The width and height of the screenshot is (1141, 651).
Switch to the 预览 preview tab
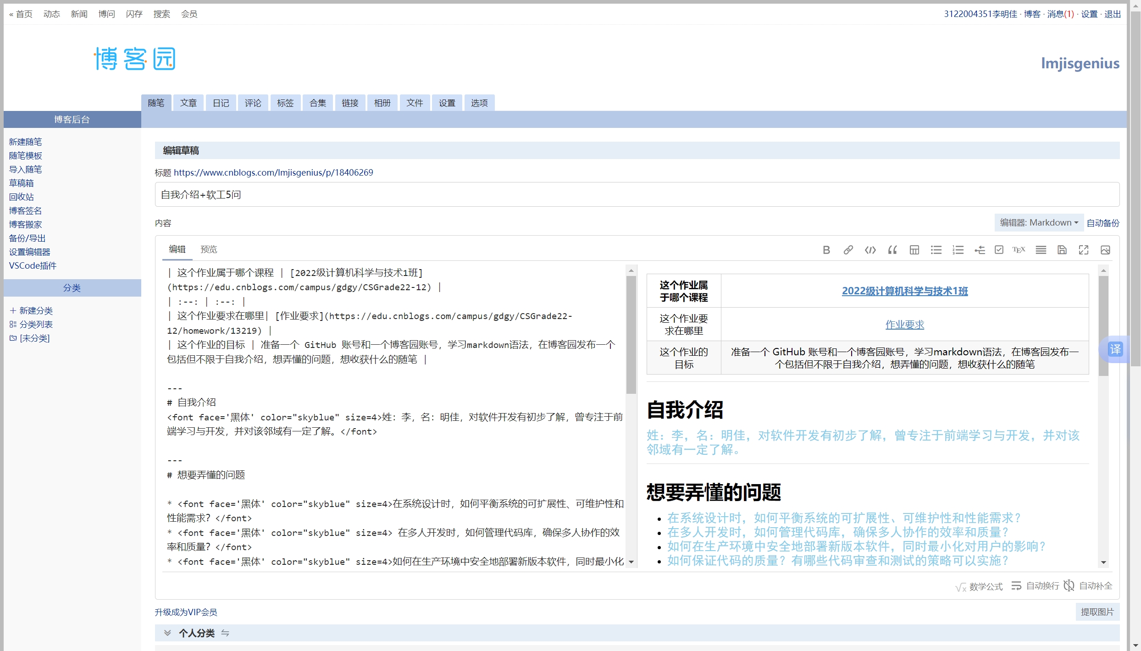coord(209,249)
